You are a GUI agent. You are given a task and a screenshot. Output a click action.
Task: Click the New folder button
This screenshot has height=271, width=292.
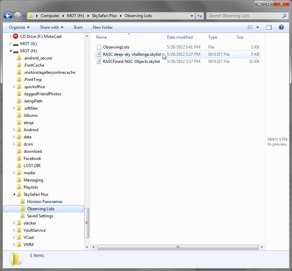[102, 27]
